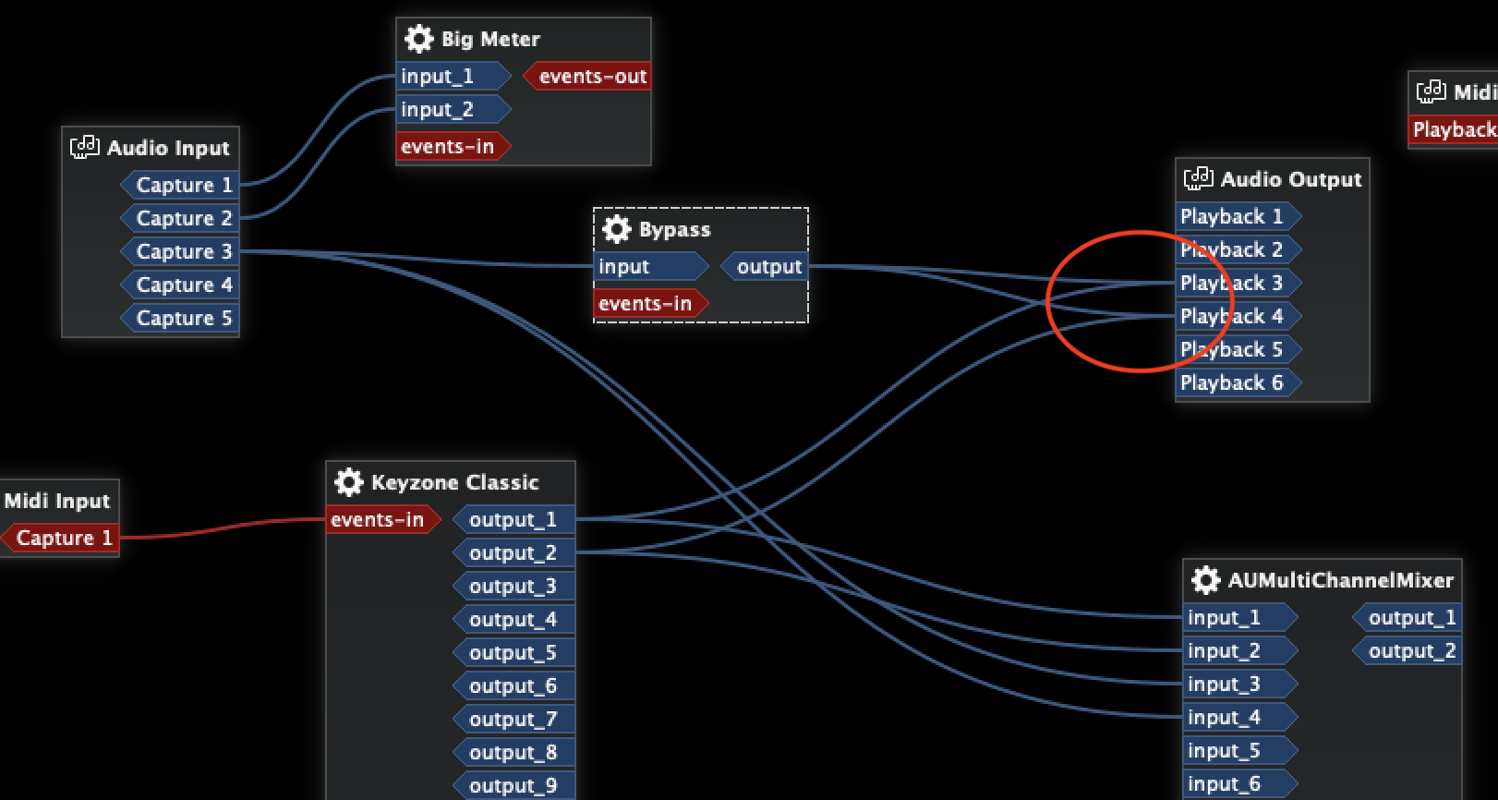Click Audio Output Playback 5 port

click(1238, 349)
